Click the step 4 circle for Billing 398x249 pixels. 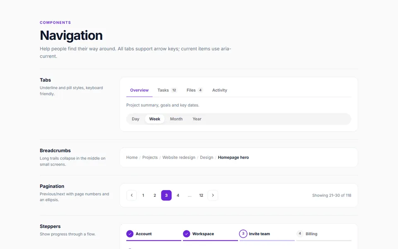[x=300, y=234]
